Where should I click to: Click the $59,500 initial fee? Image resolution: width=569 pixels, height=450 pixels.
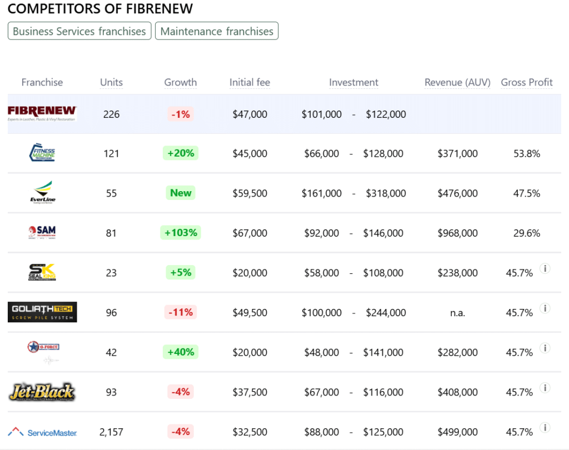tap(249, 193)
